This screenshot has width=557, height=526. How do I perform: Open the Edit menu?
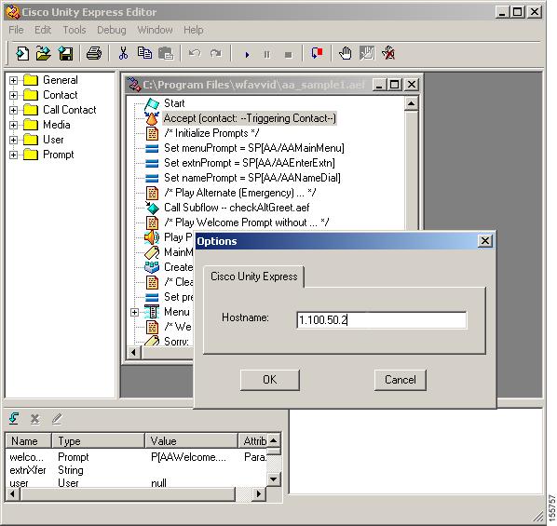click(43, 30)
